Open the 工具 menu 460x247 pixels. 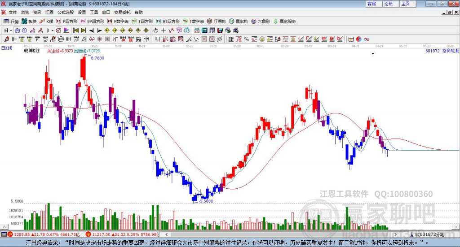point(94,12)
